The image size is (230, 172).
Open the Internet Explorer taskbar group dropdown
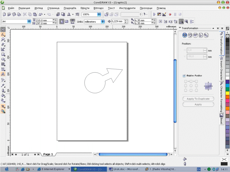69,169
